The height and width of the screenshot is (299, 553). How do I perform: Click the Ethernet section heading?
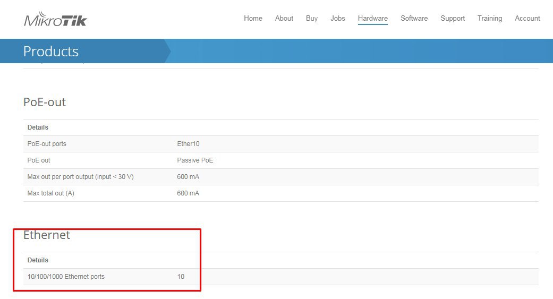pyautogui.click(x=47, y=235)
